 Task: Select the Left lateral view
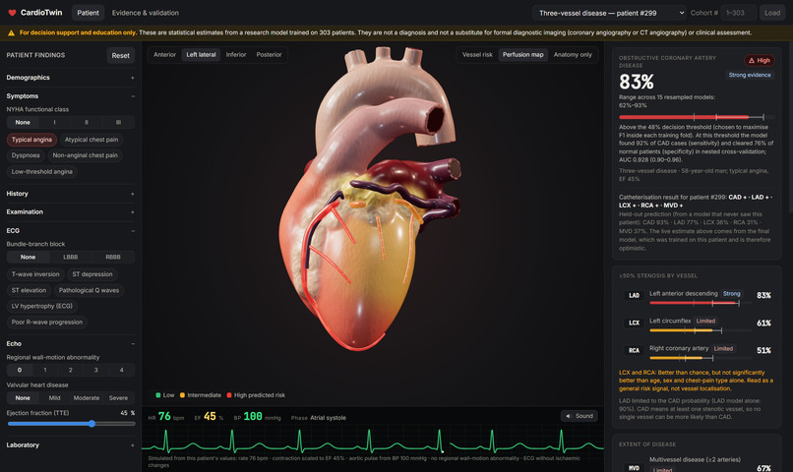201,55
